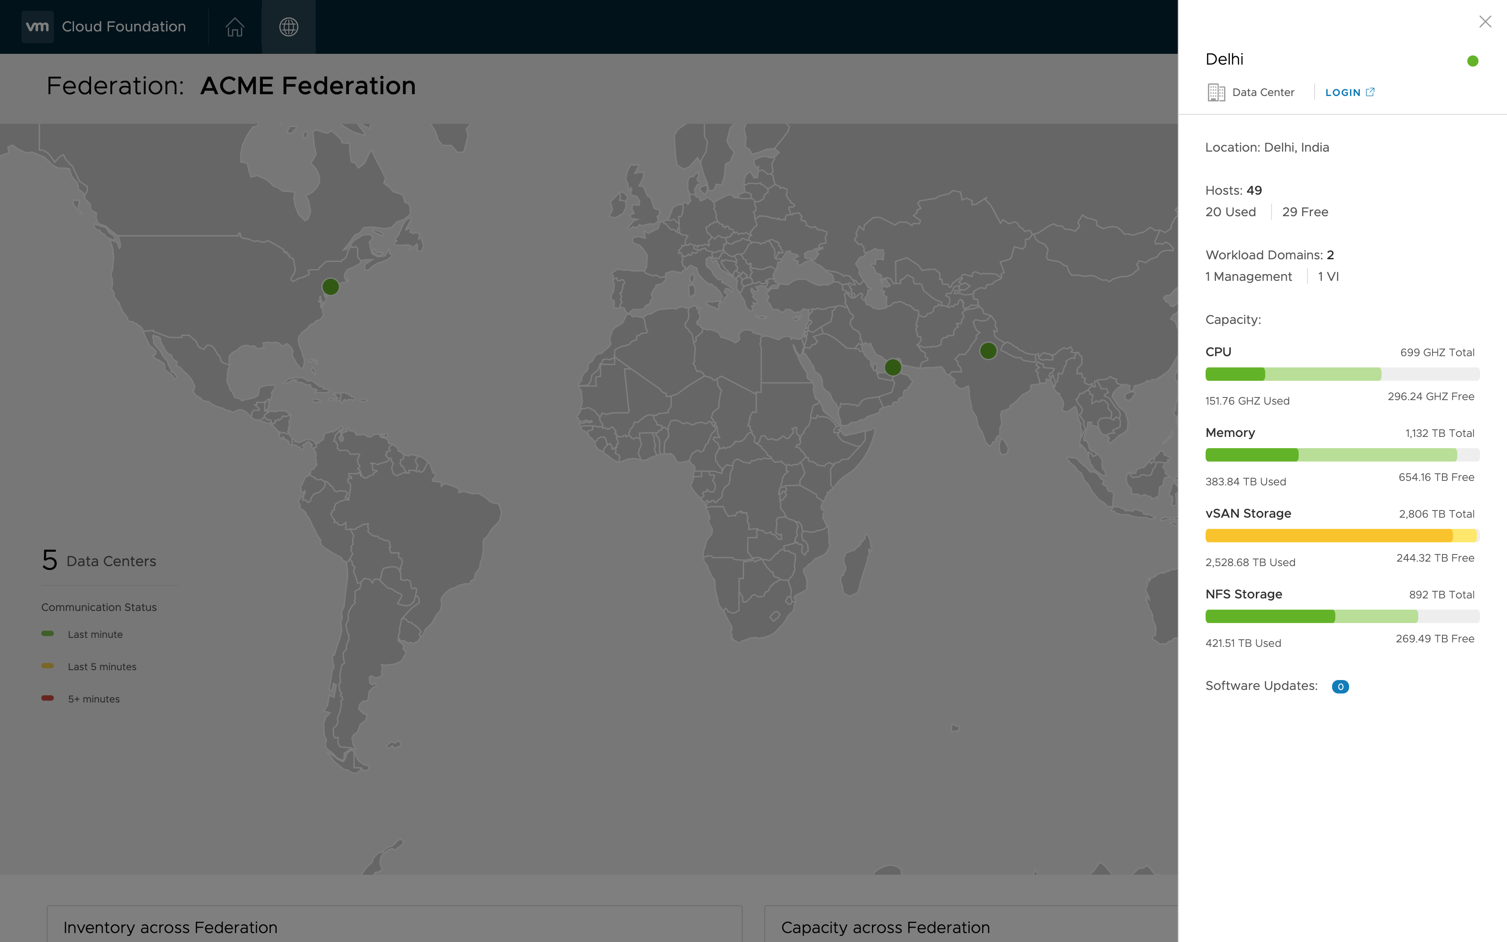Click the 1 VI domain value
The width and height of the screenshot is (1507, 942).
point(1328,277)
